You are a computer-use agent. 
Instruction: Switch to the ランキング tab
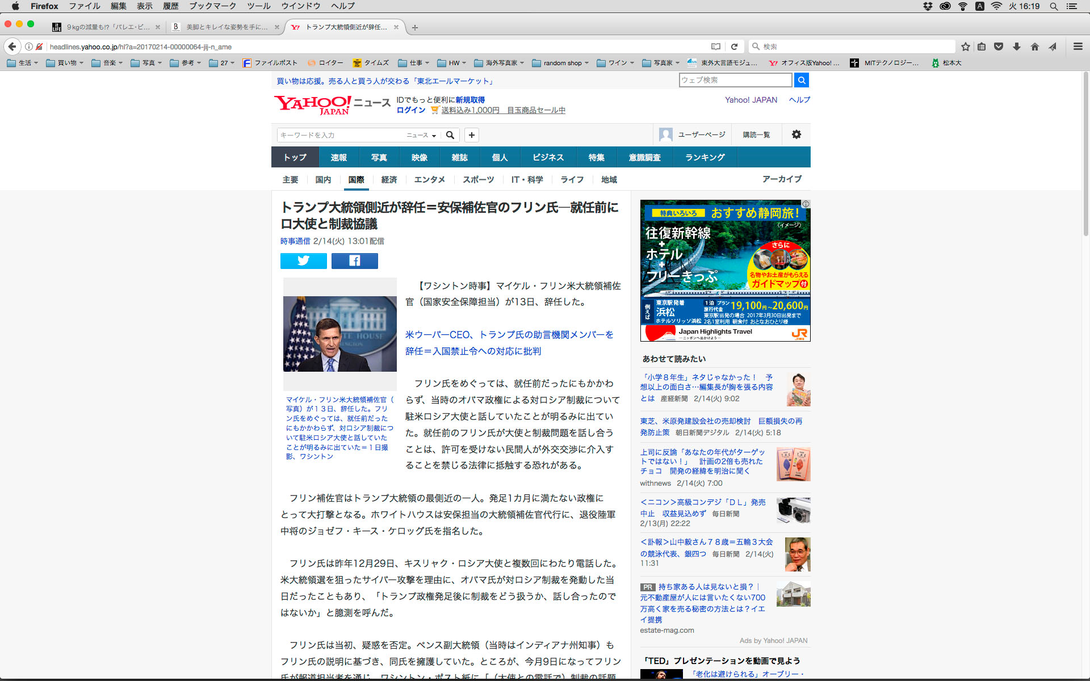[x=705, y=157]
